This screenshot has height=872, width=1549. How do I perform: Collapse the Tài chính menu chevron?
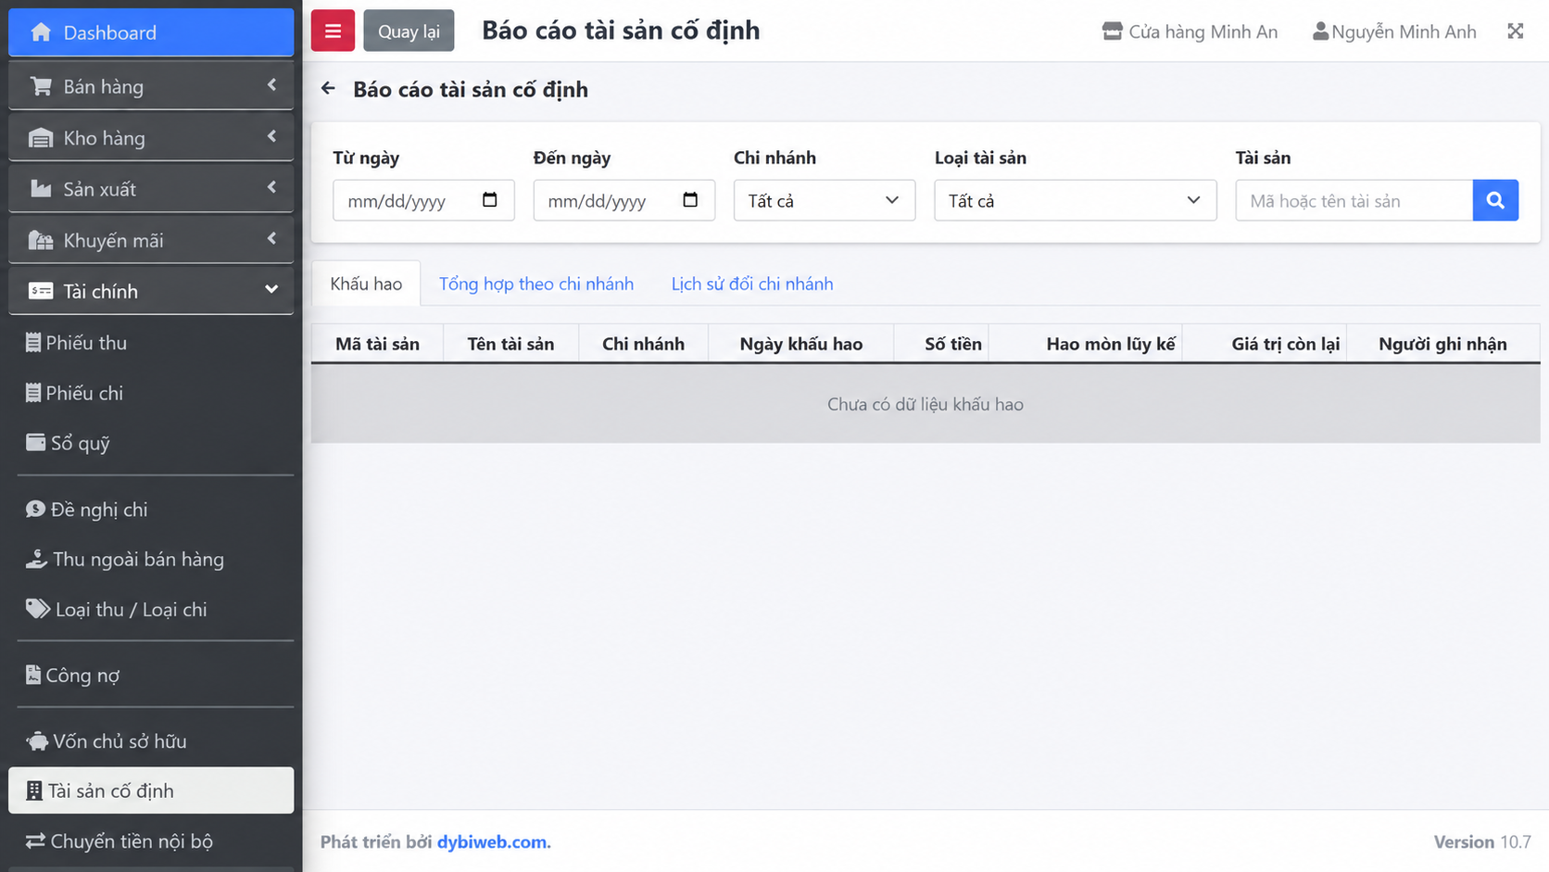click(271, 289)
